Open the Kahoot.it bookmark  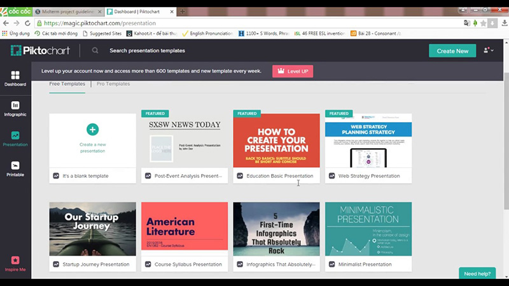tap(151, 34)
